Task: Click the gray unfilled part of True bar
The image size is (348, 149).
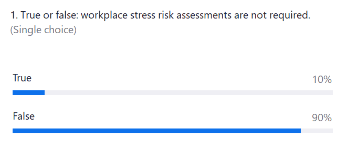Action: 188,93
